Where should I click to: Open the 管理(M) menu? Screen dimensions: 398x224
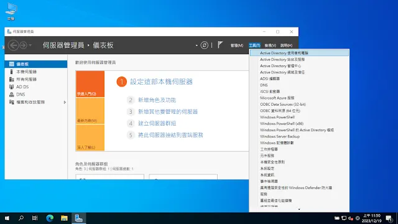coord(237,45)
